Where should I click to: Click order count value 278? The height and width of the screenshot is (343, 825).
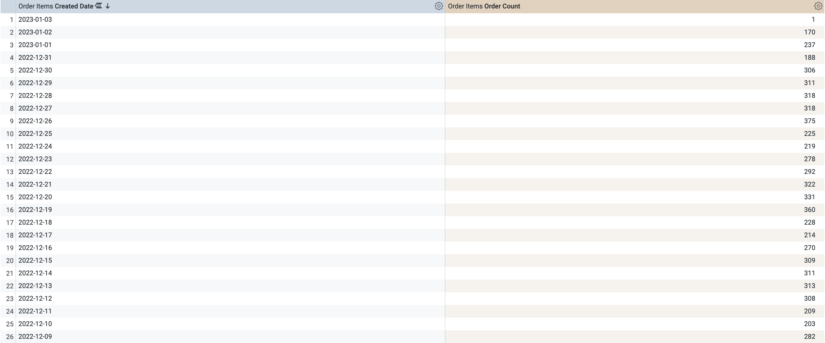tap(810, 159)
